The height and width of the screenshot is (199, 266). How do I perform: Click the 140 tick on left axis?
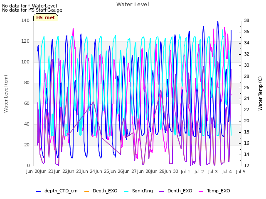[x=25, y=20]
